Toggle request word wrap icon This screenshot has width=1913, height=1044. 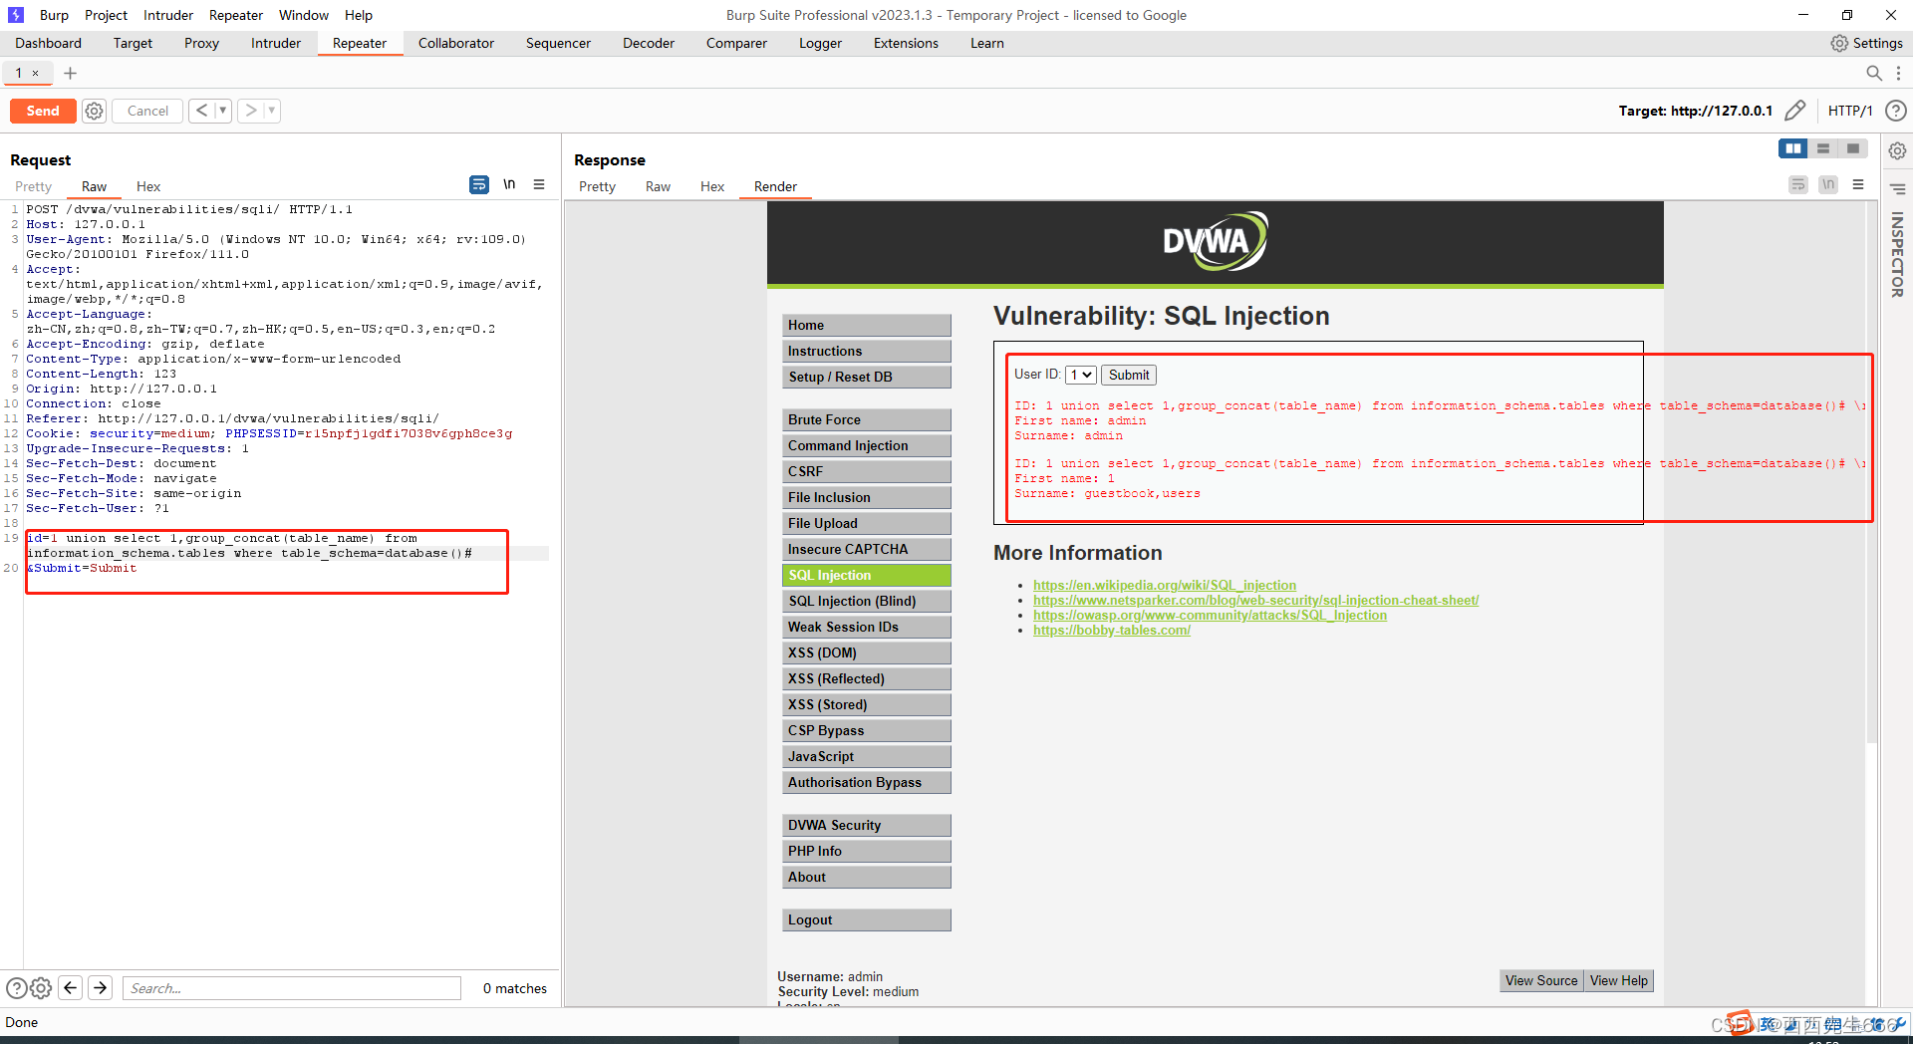click(479, 184)
